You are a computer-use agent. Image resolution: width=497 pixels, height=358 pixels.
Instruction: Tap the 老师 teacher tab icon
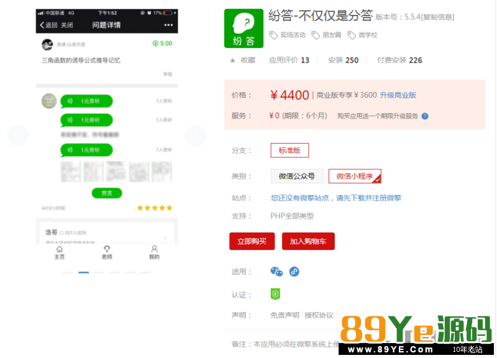107,252
